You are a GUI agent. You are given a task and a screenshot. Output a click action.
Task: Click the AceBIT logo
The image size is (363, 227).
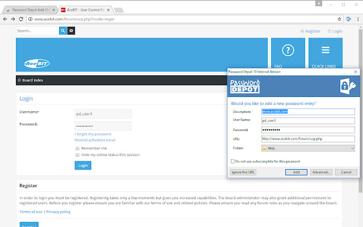click(37, 63)
